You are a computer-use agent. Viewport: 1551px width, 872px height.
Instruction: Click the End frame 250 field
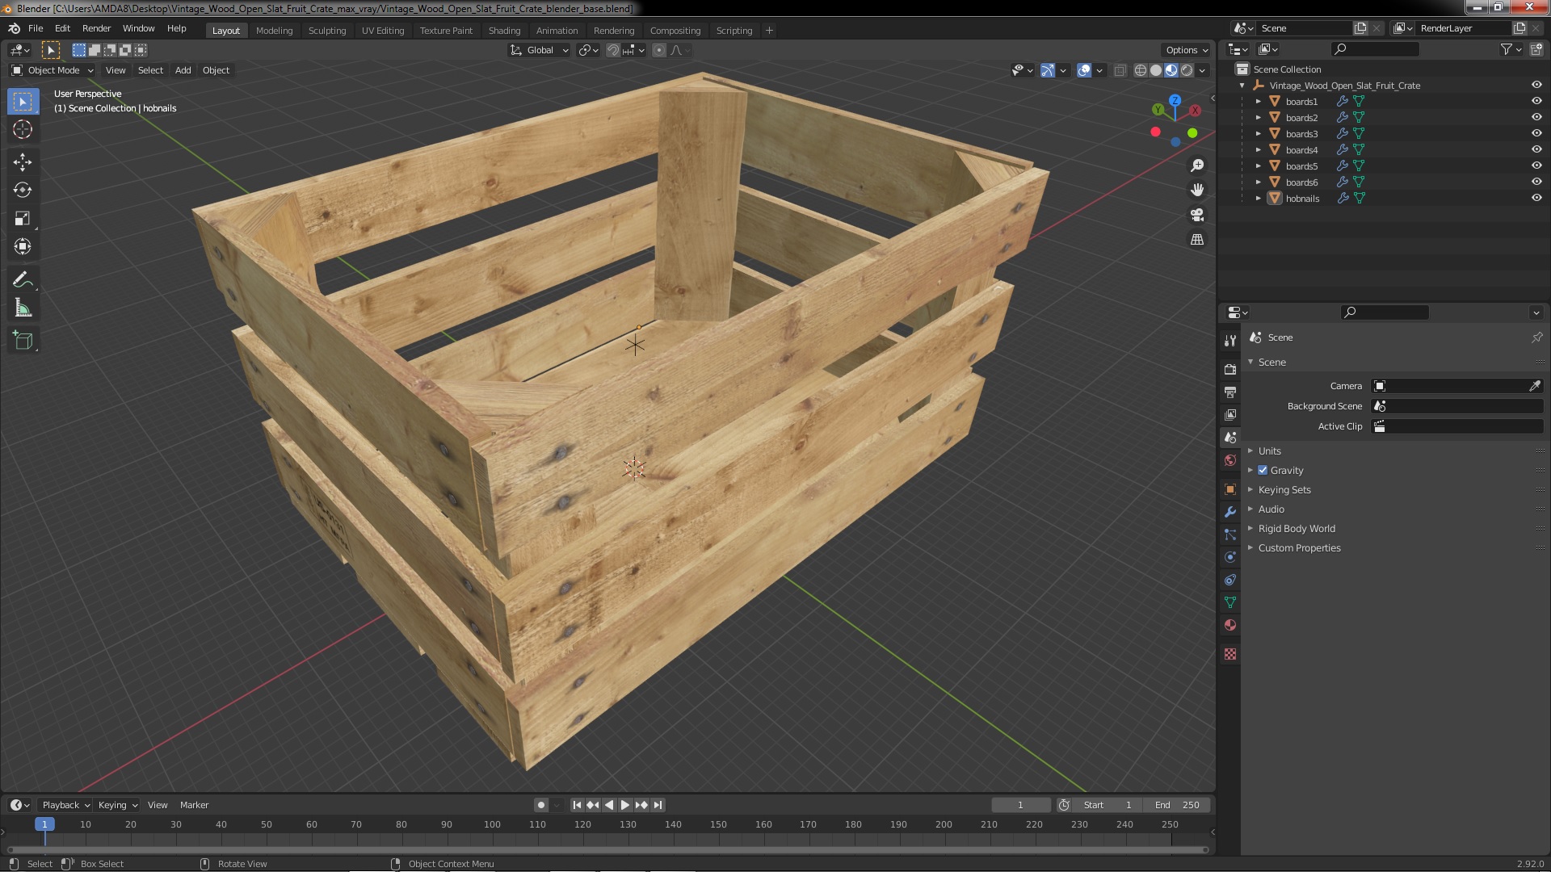pyautogui.click(x=1177, y=805)
